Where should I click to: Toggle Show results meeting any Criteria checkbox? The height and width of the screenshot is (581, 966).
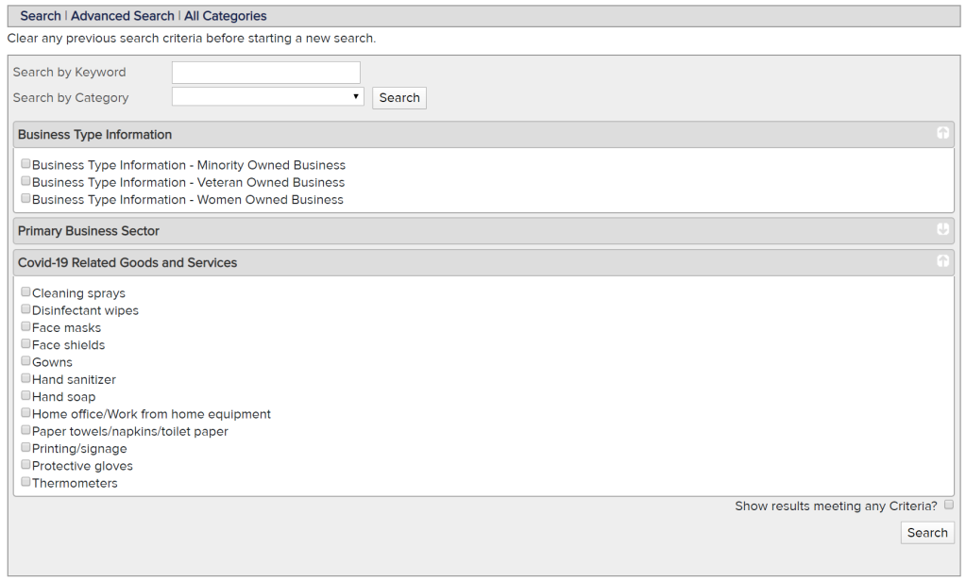949,505
